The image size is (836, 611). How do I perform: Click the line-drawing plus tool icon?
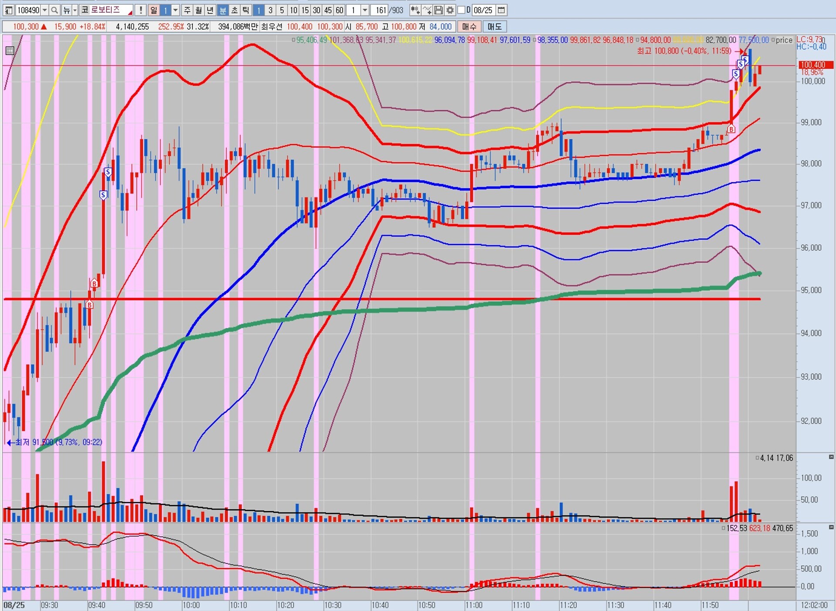pos(427,10)
